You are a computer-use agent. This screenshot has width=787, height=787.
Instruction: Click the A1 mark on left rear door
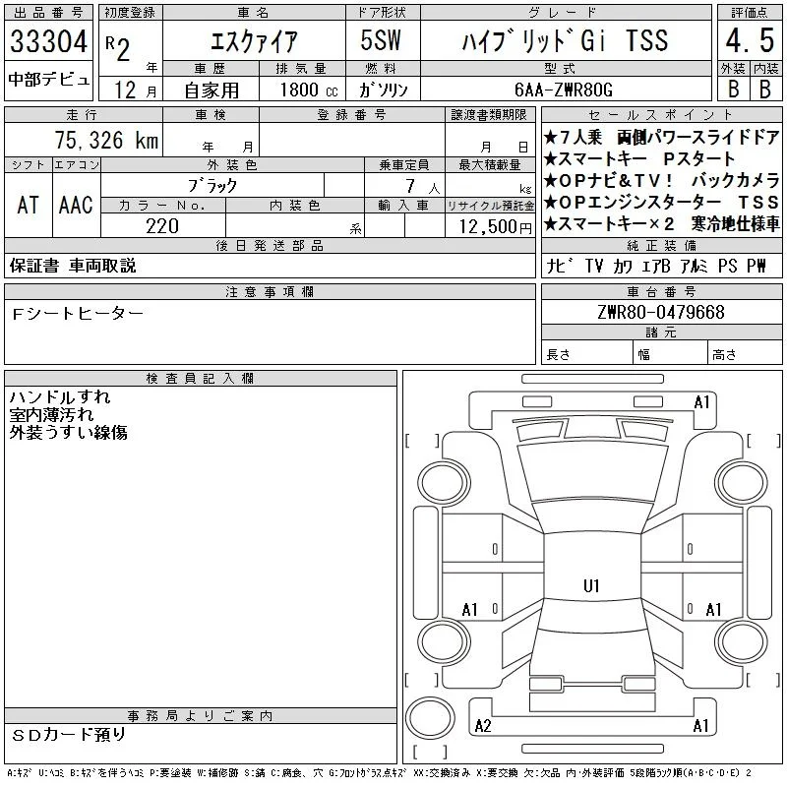tap(470, 610)
